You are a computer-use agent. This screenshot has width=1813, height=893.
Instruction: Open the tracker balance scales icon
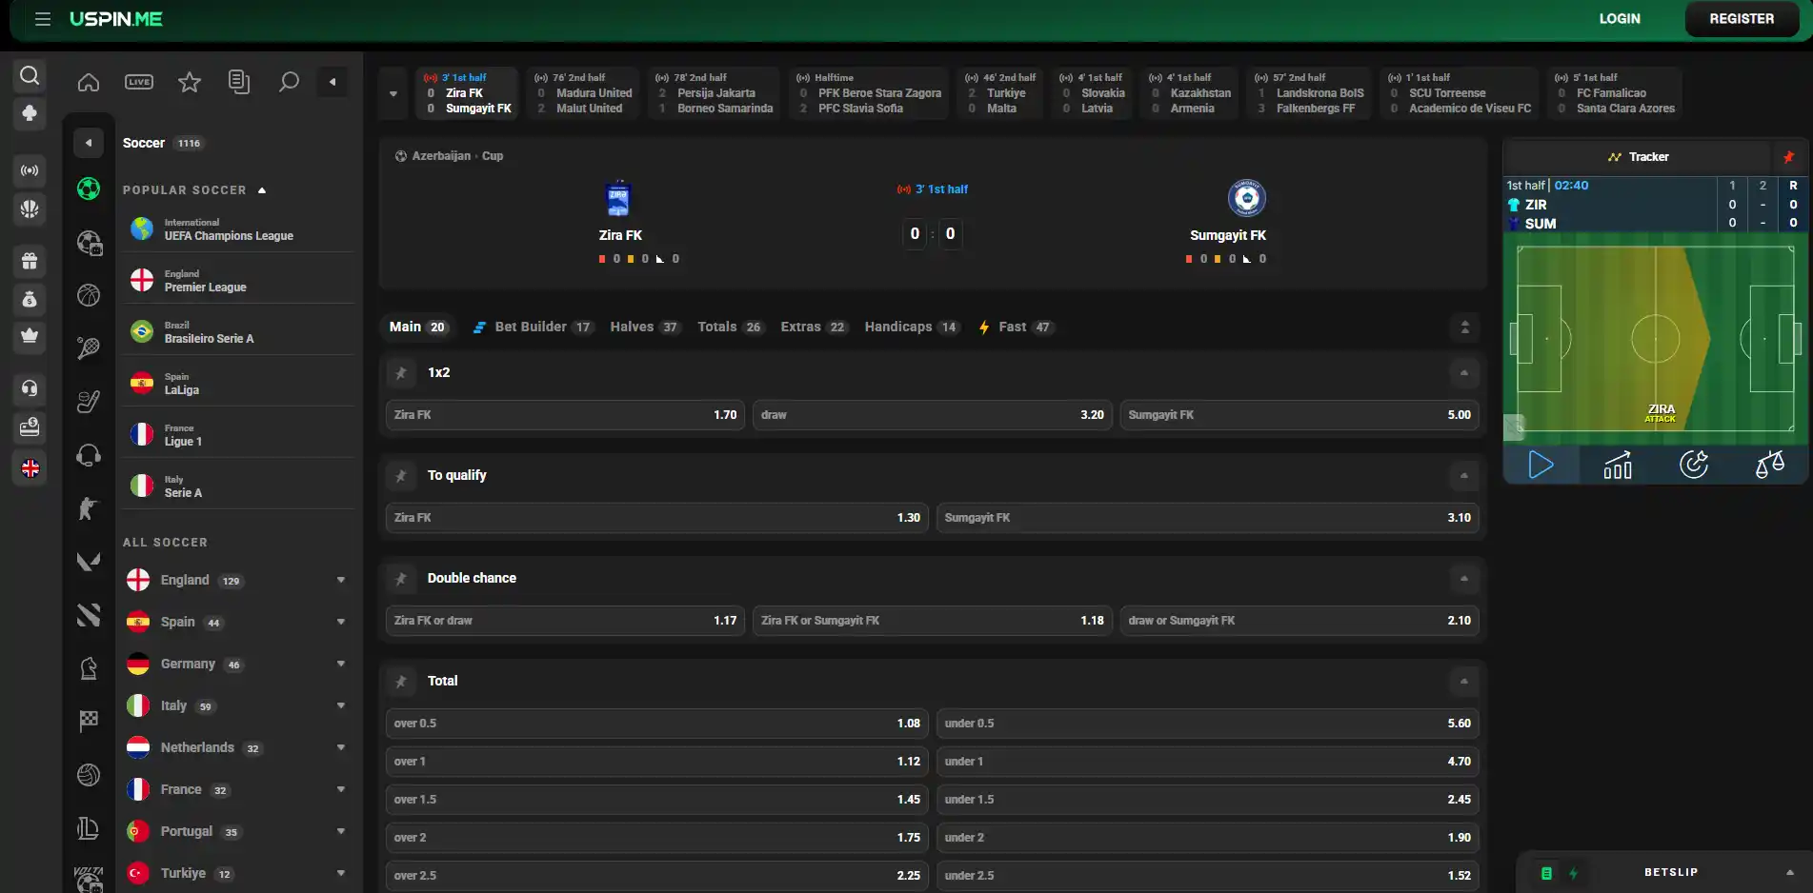coord(1770,465)
